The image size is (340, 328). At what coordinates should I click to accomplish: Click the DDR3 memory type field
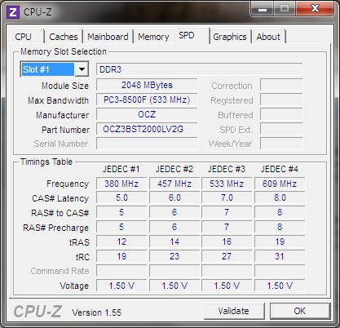pos(199,69)
